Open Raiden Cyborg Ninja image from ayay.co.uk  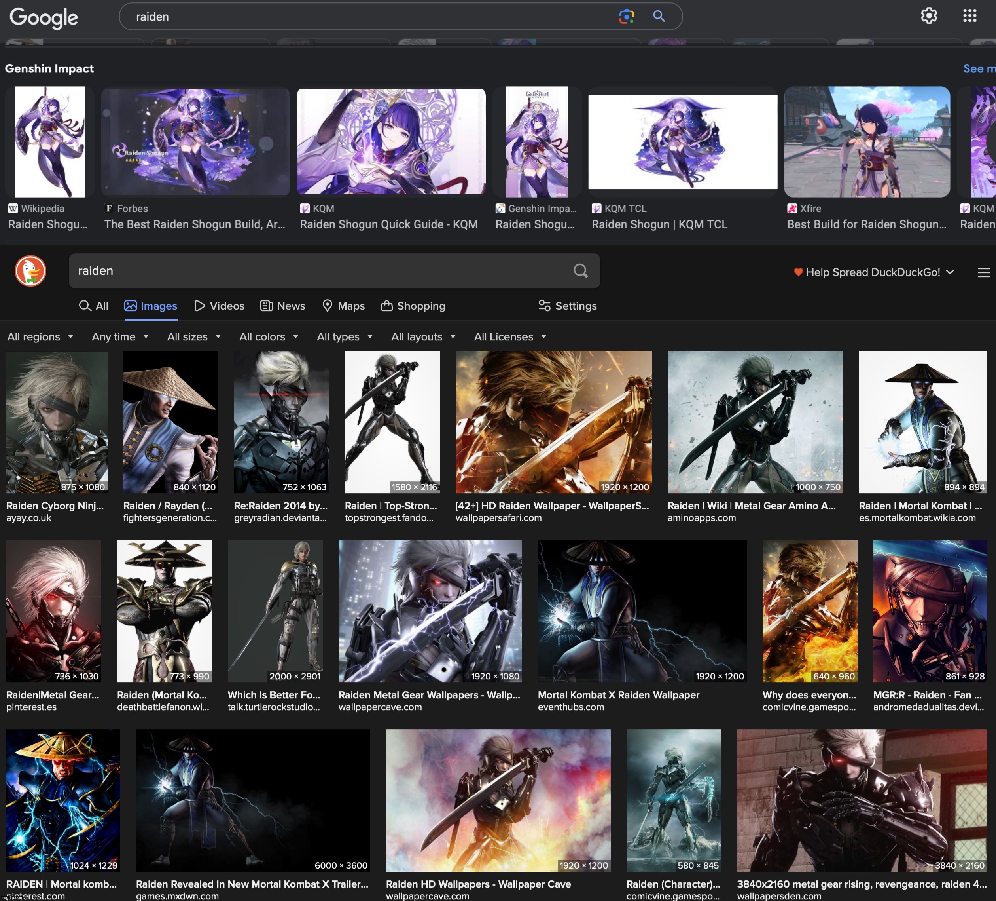pyautogui.click(x=57, y=422)
